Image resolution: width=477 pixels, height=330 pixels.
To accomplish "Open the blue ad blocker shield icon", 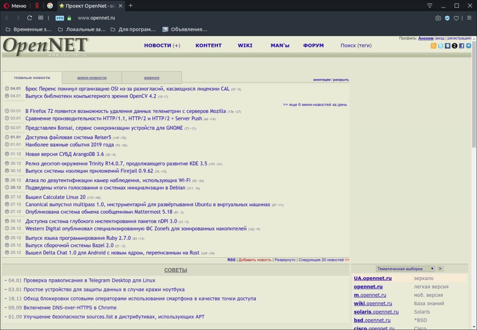I will click(x=447, y=18).
